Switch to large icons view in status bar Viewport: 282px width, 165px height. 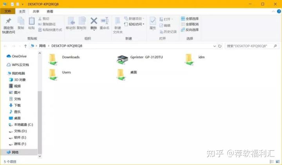pyautogui.click(x=278, y=161)
